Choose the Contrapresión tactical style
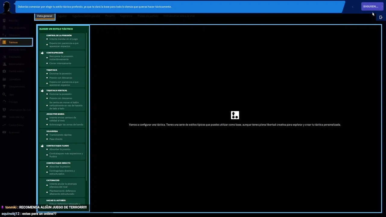Image resolution: width=386 pixels, height=217 pixels. click(62, 58)
